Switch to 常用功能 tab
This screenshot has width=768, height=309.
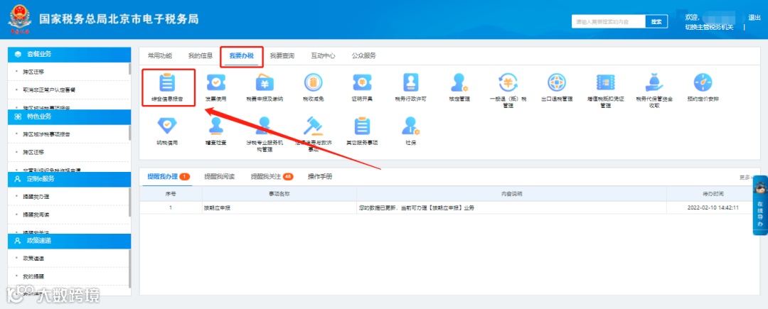click(160, 55)
